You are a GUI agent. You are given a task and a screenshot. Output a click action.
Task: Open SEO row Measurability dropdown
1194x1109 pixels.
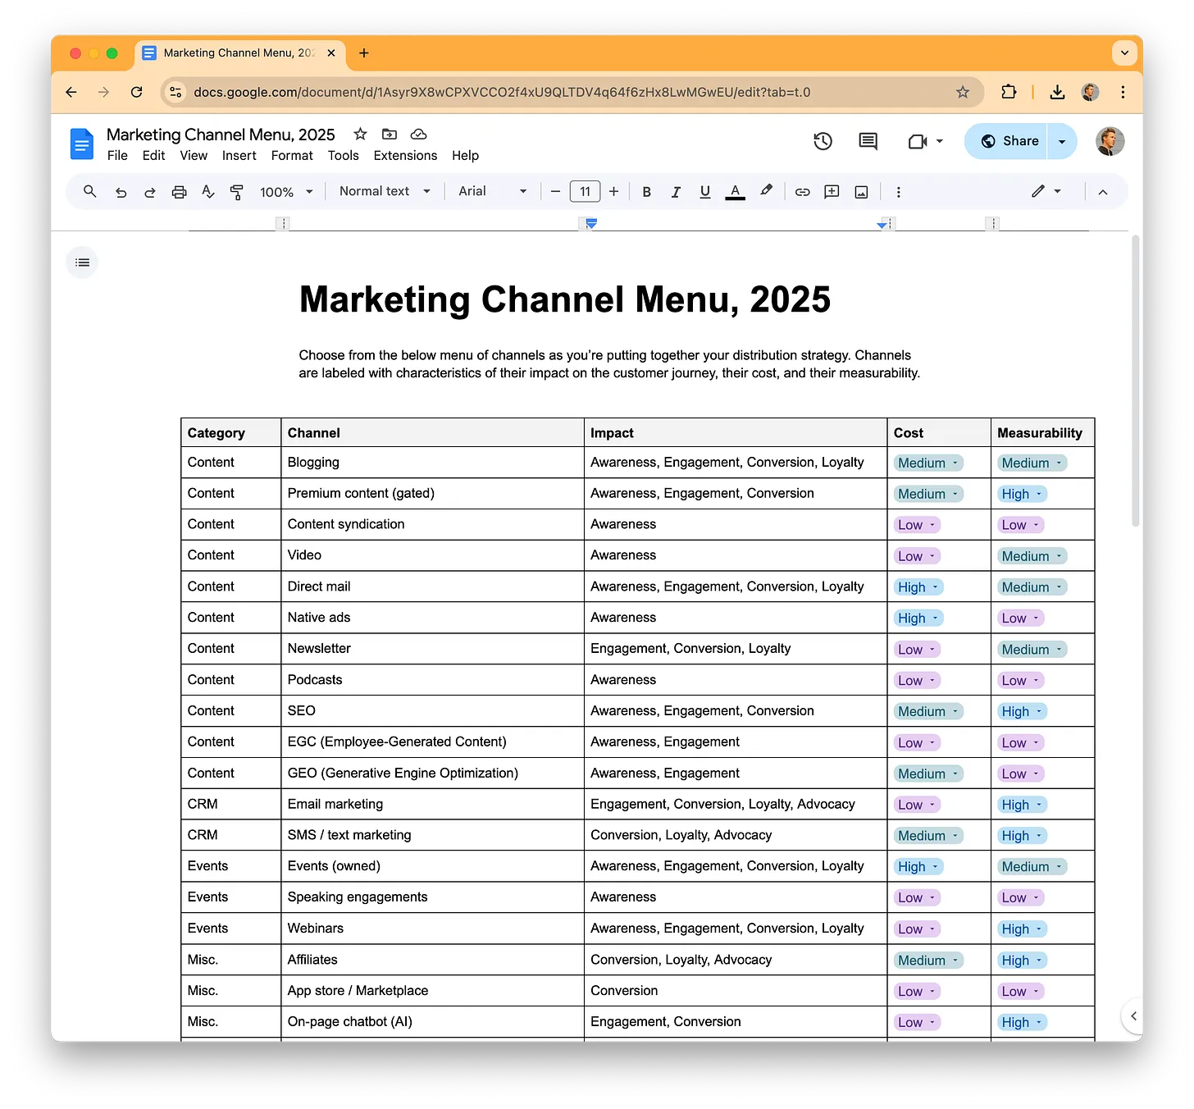coord(1022,712)
